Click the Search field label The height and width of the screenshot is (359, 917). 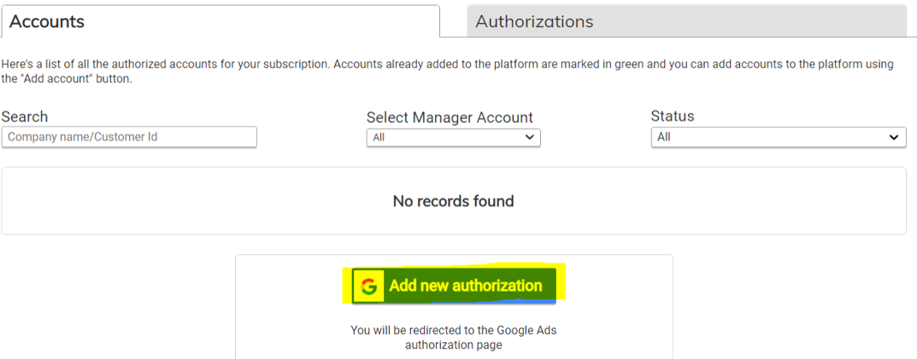click(x=25, y=117)
